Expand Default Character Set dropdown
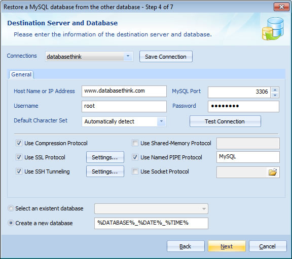Screen dimensions: 292x259 tap(161, 121)
